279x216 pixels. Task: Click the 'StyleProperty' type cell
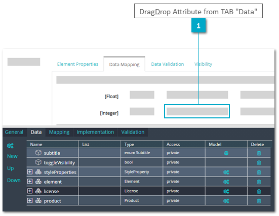(x=142, y=172)
